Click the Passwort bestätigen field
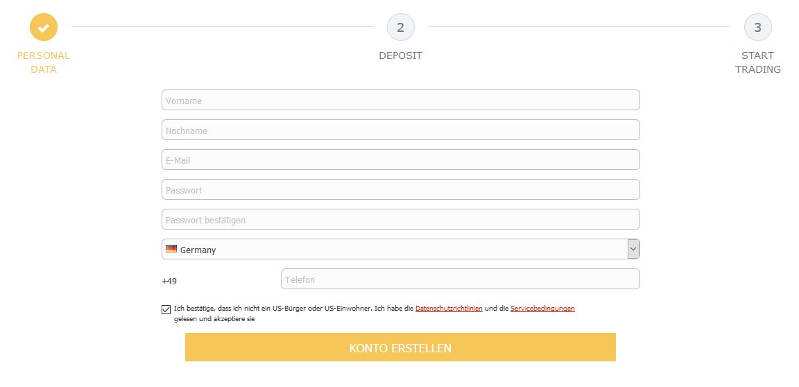The width and height of the screenshot is (799, 387). tap(400, 219)
